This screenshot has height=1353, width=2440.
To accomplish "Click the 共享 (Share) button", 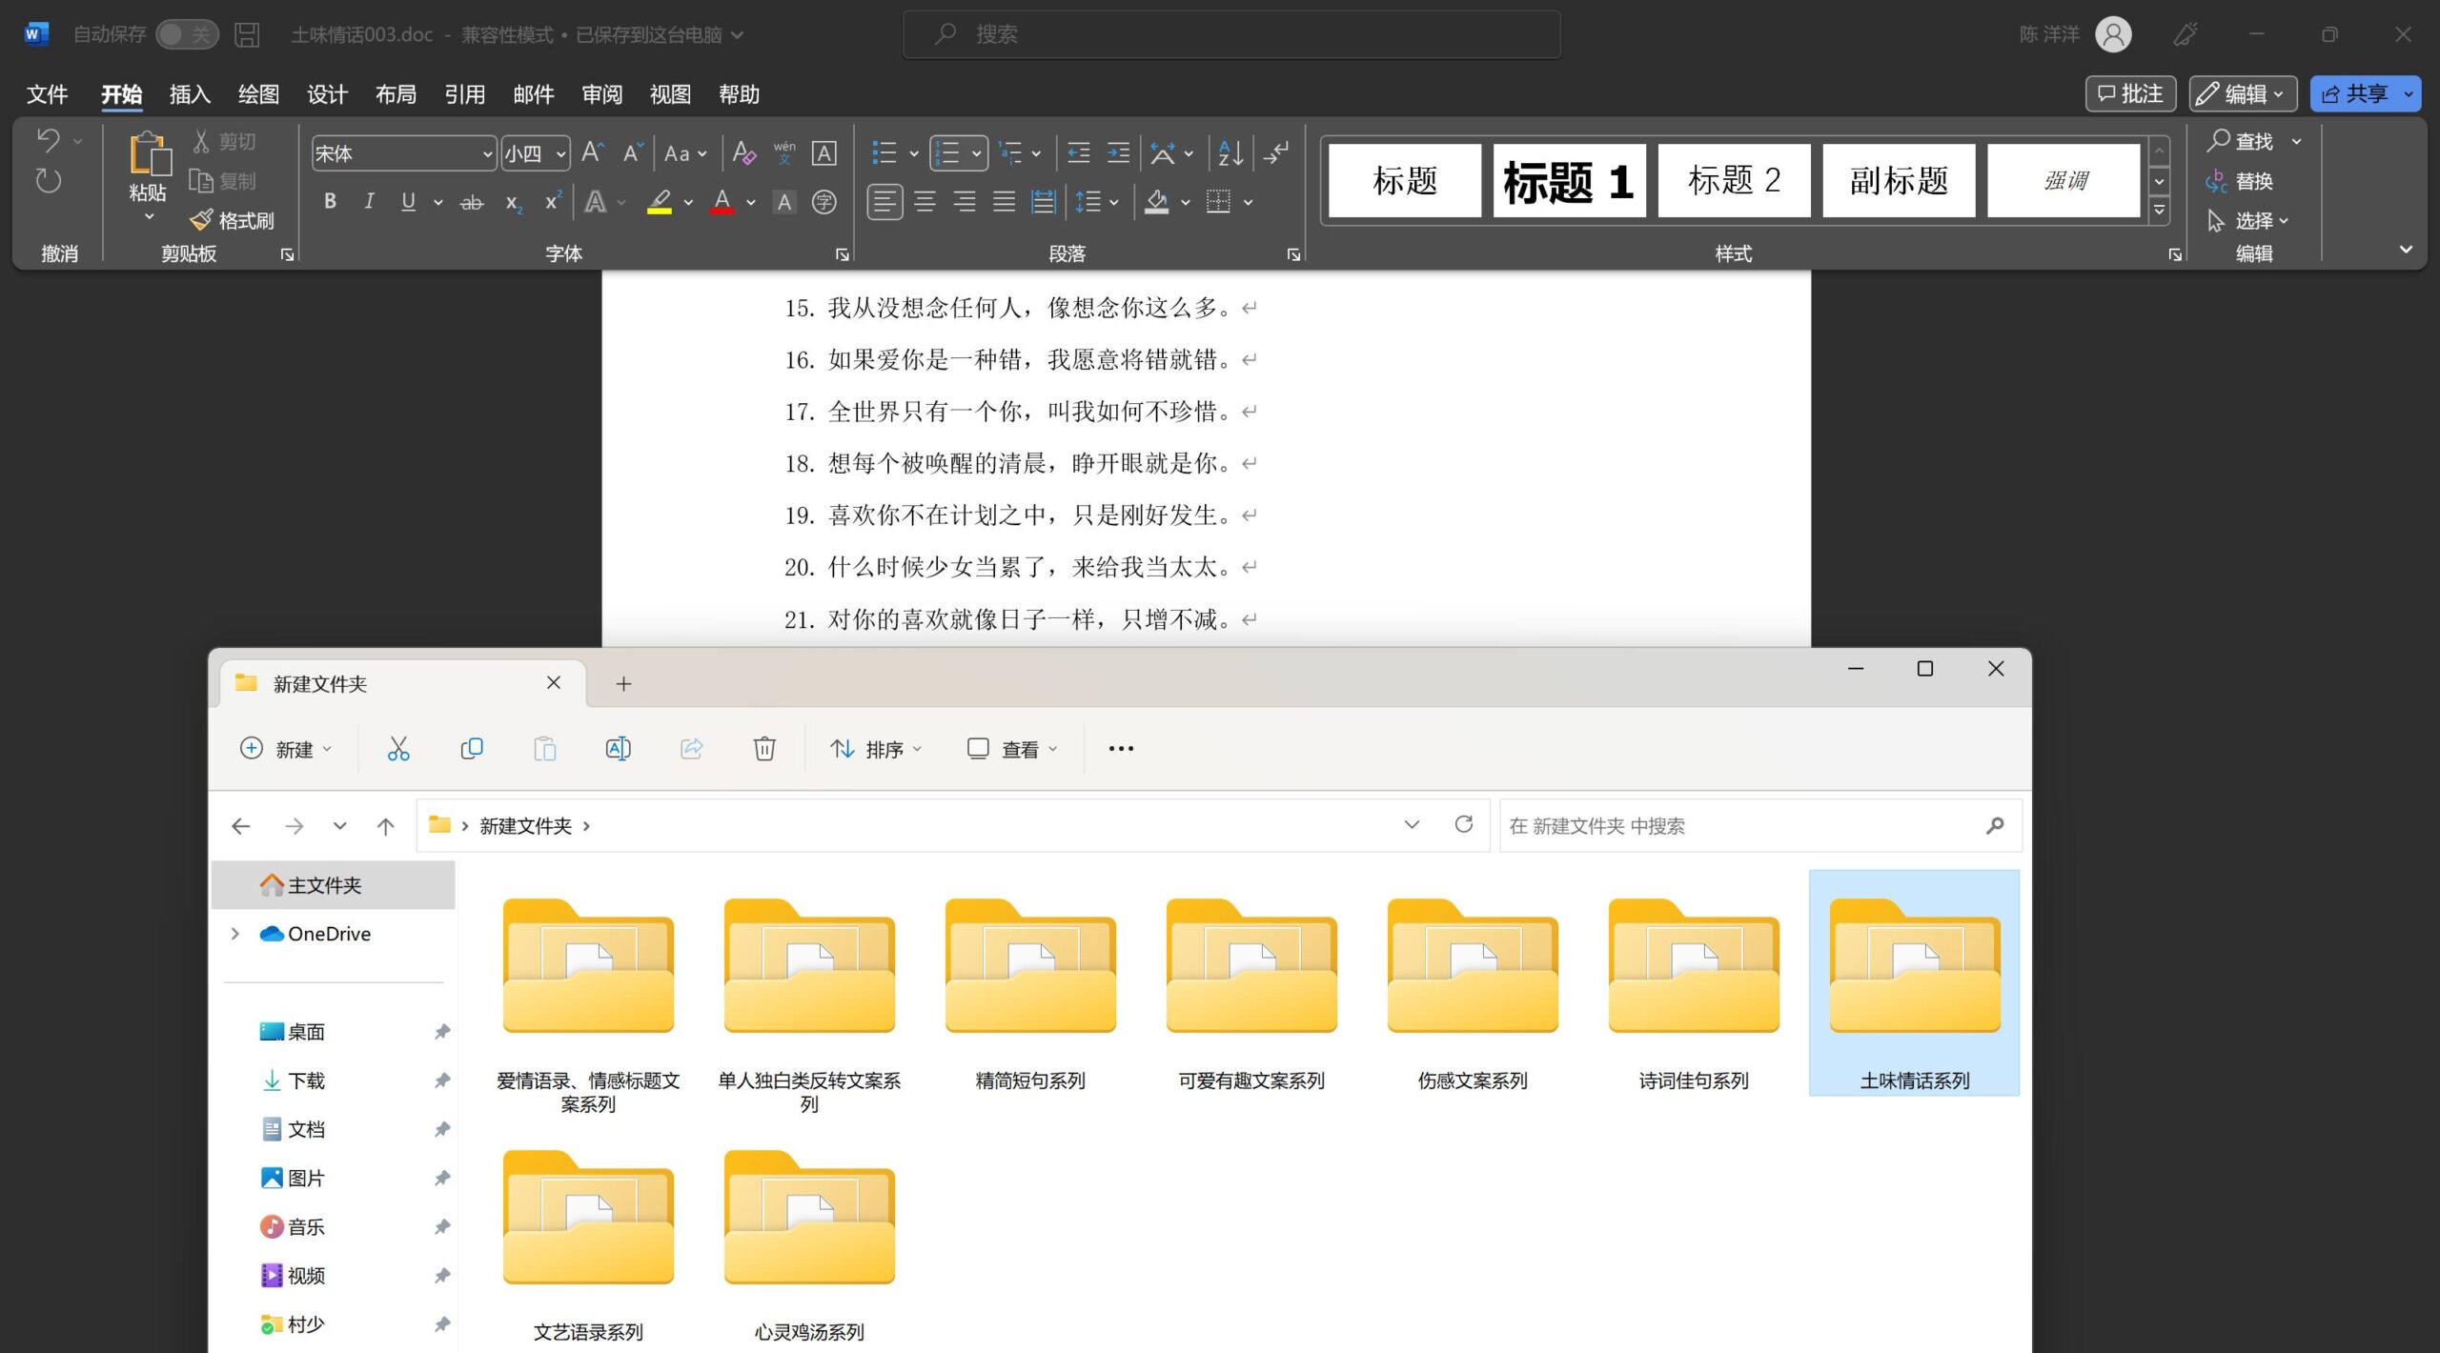I will point(2354,94).
